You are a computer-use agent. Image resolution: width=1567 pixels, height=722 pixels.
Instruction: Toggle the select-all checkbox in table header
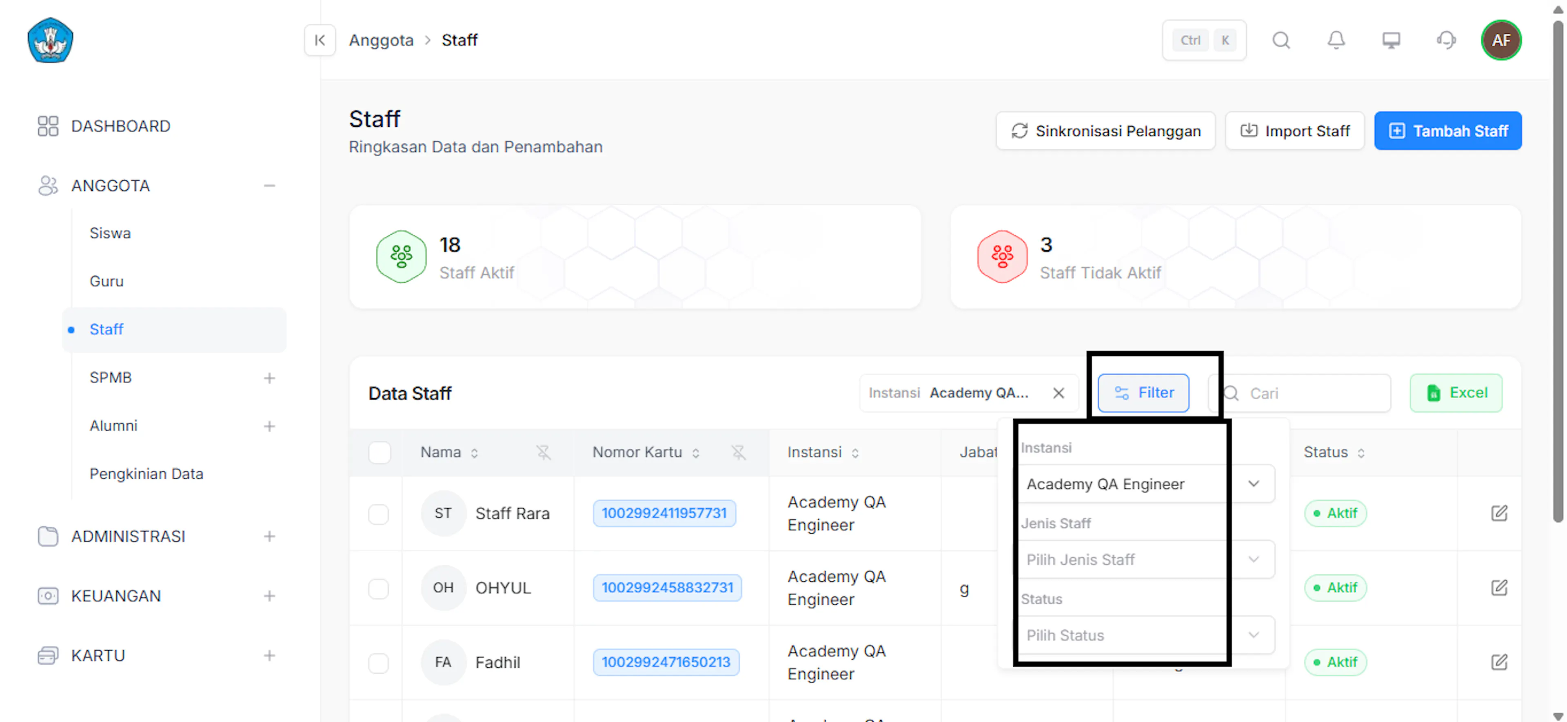click(x=379, y=452)
